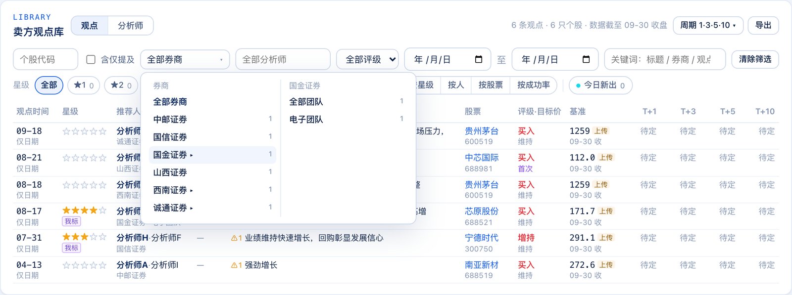Click warning icon on 业绩维持快速增长 row
Viewport: 792px width, 295px height.
point(234,238)
